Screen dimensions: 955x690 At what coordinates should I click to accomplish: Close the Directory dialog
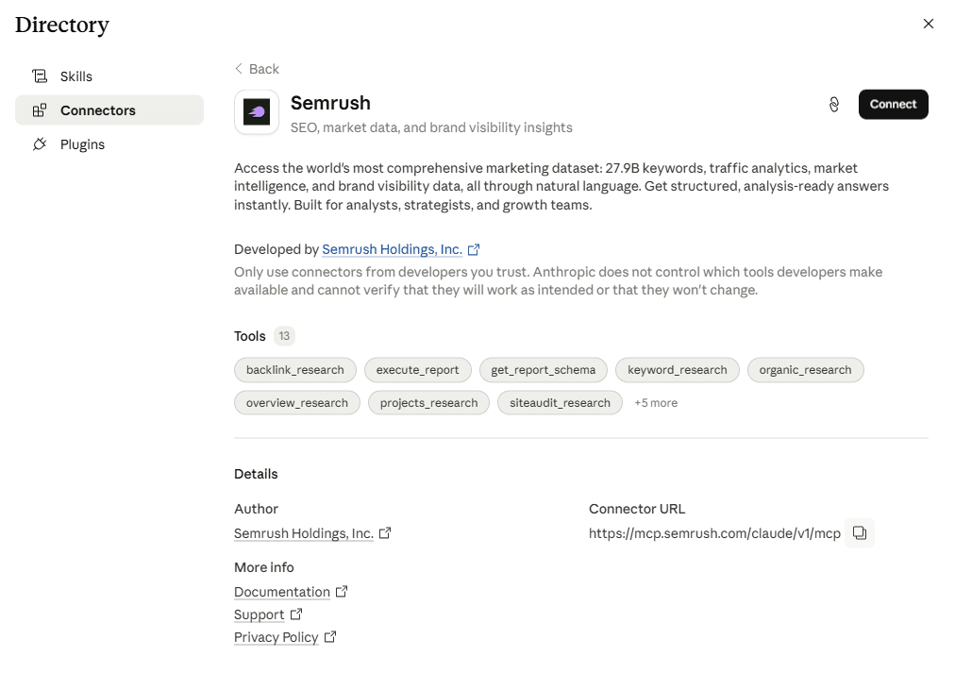[x=929, y=24]
